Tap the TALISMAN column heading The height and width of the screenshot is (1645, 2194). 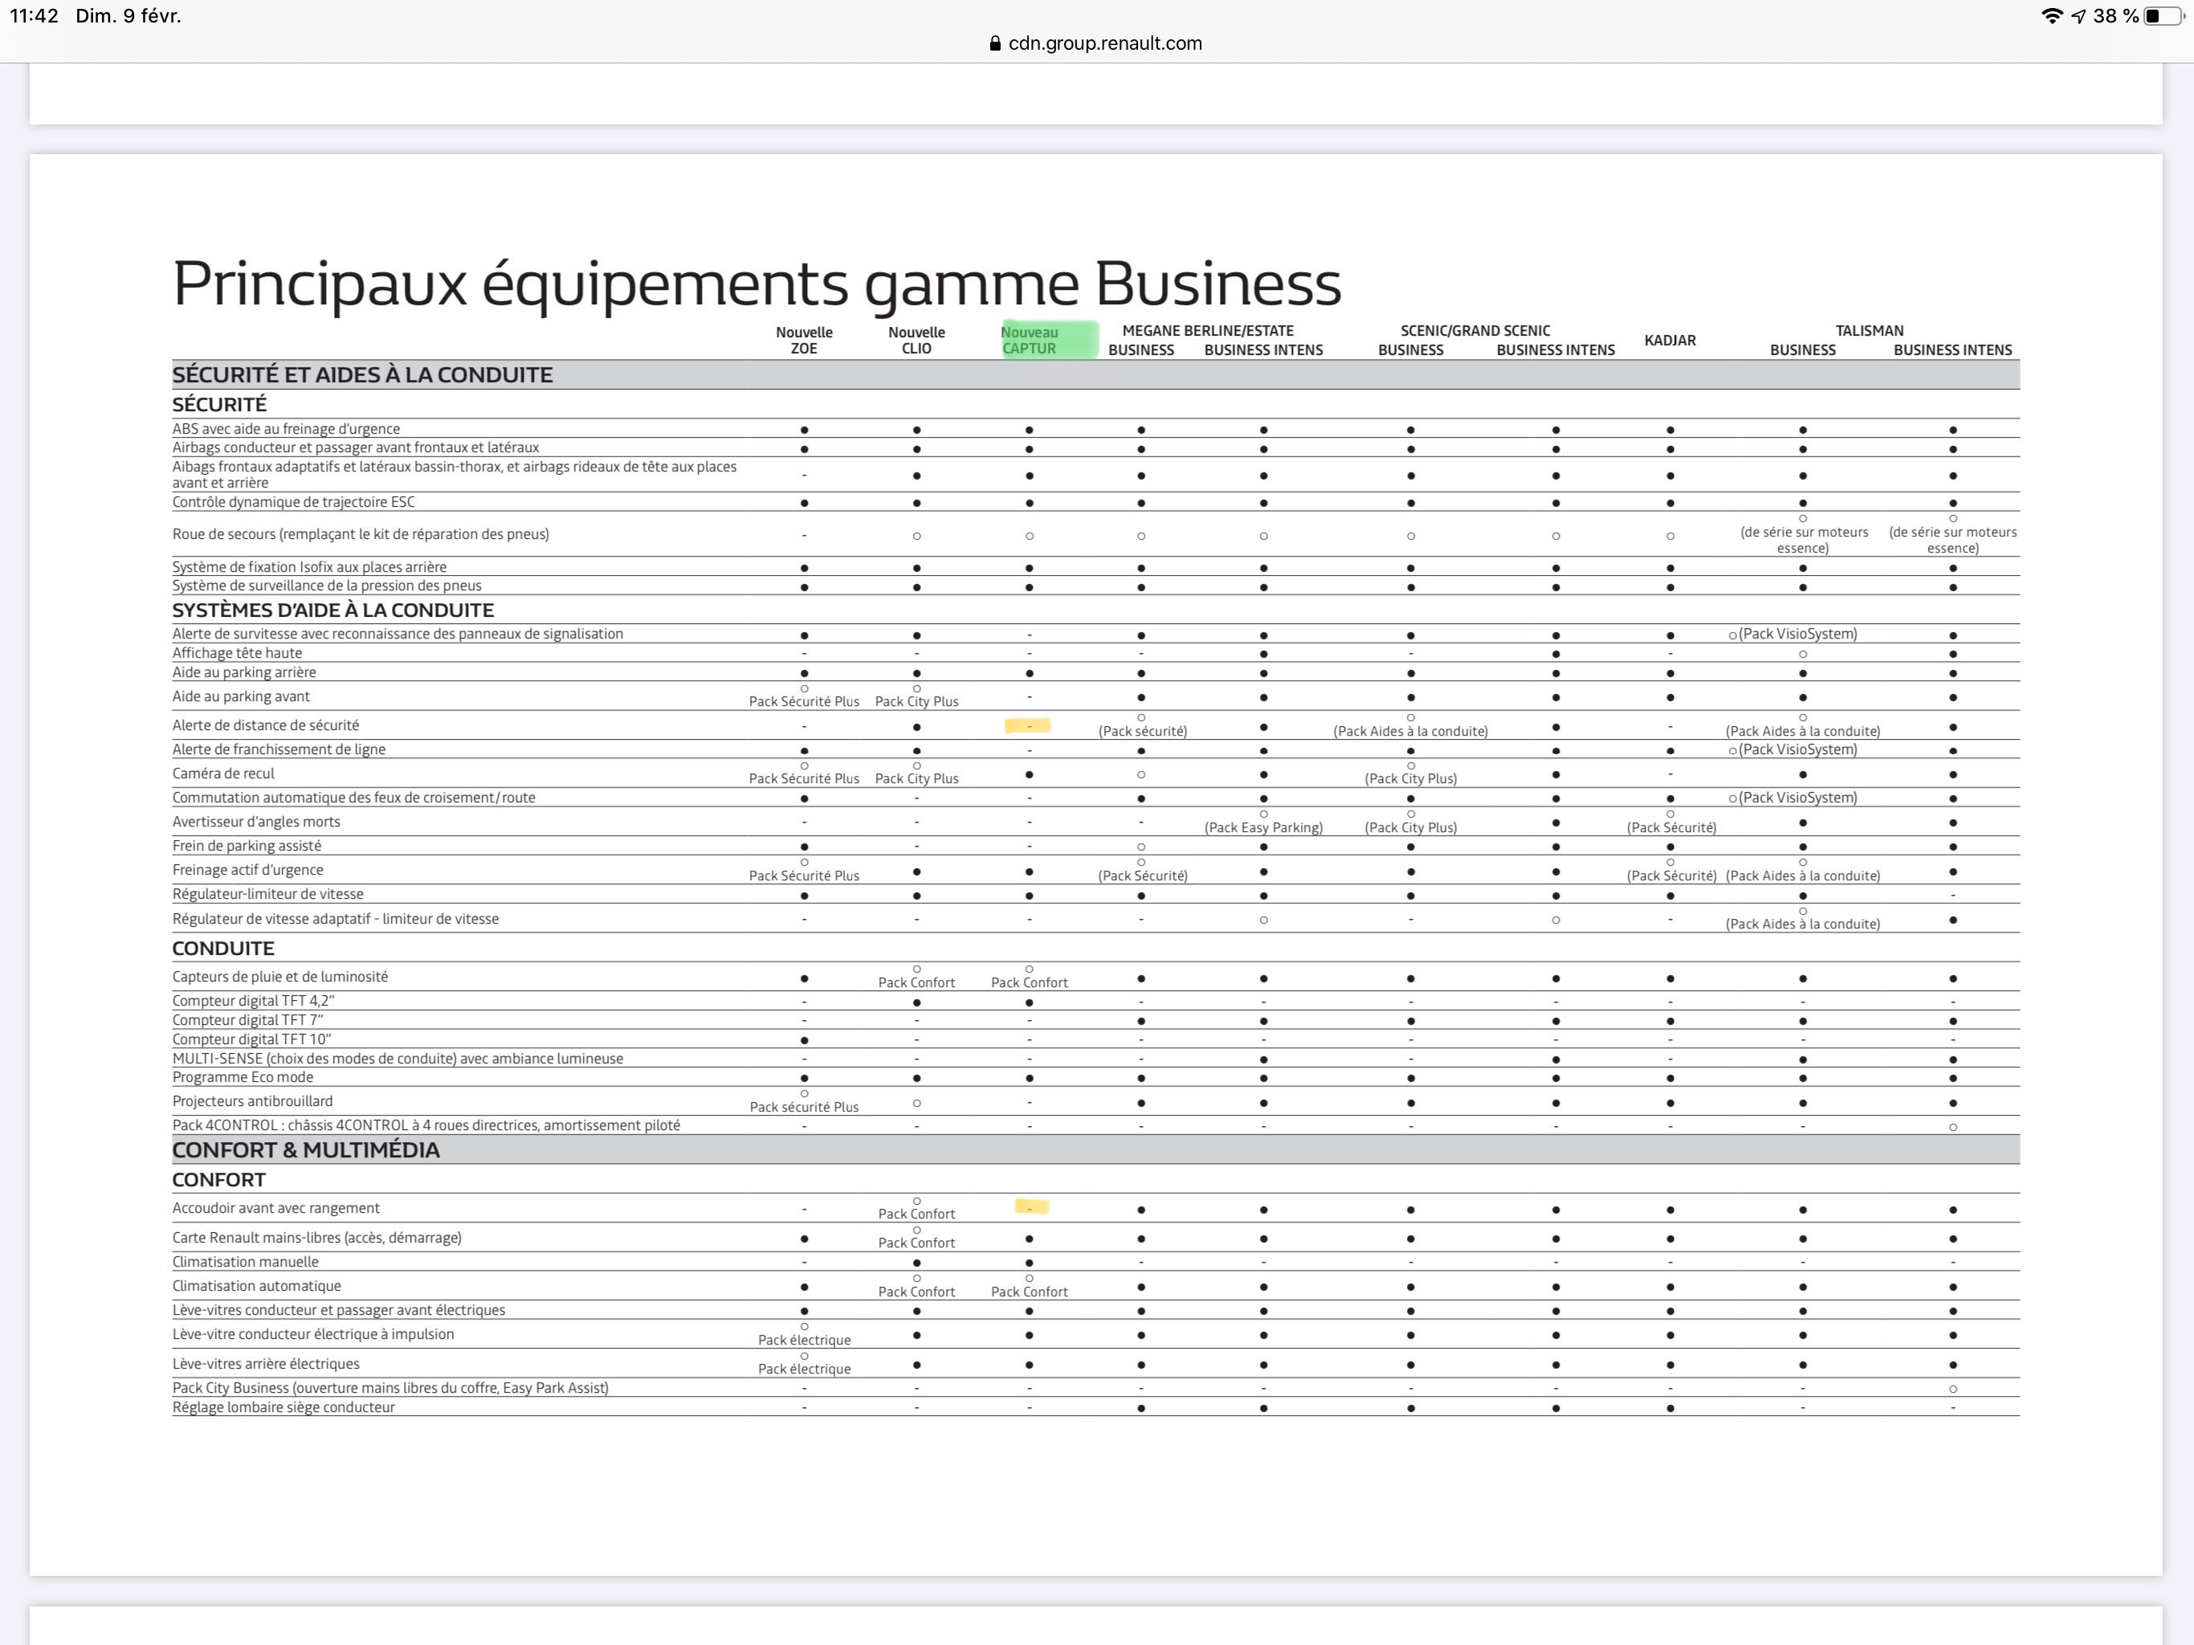pyautogui.click(x=1869, y=330)
